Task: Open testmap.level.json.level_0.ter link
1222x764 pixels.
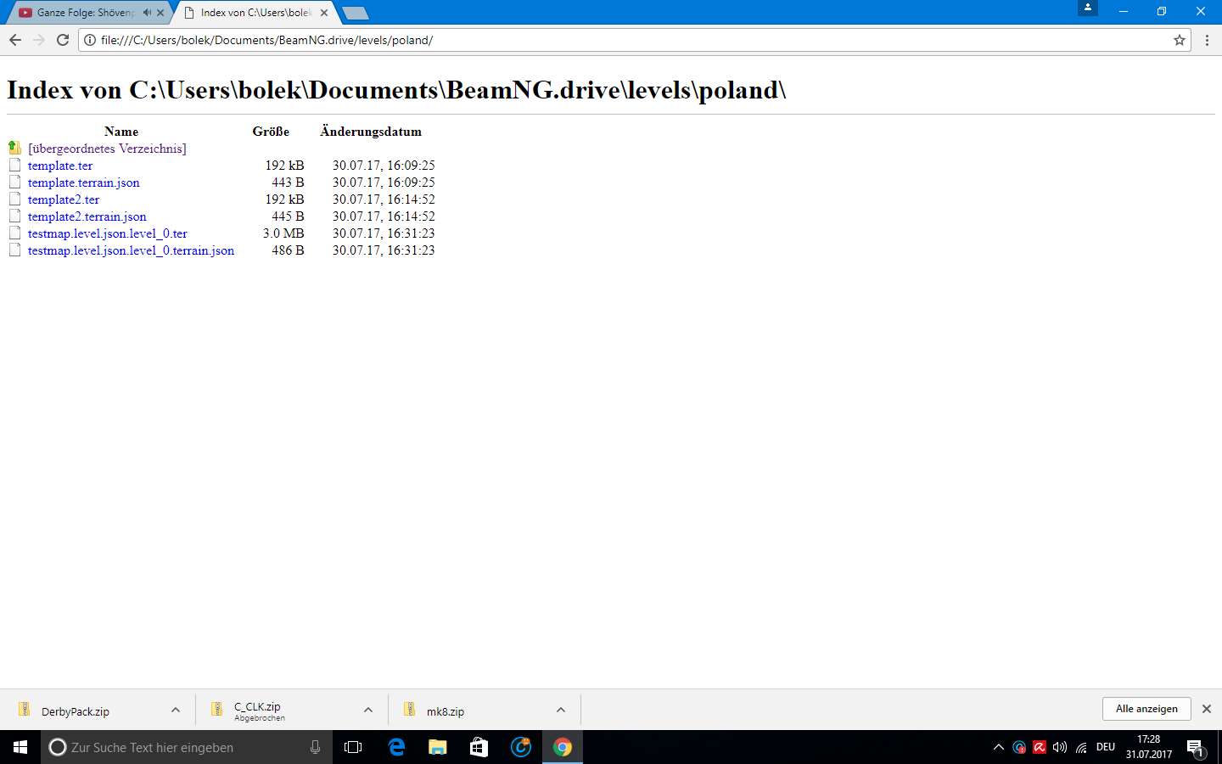Action: (108, 233)
